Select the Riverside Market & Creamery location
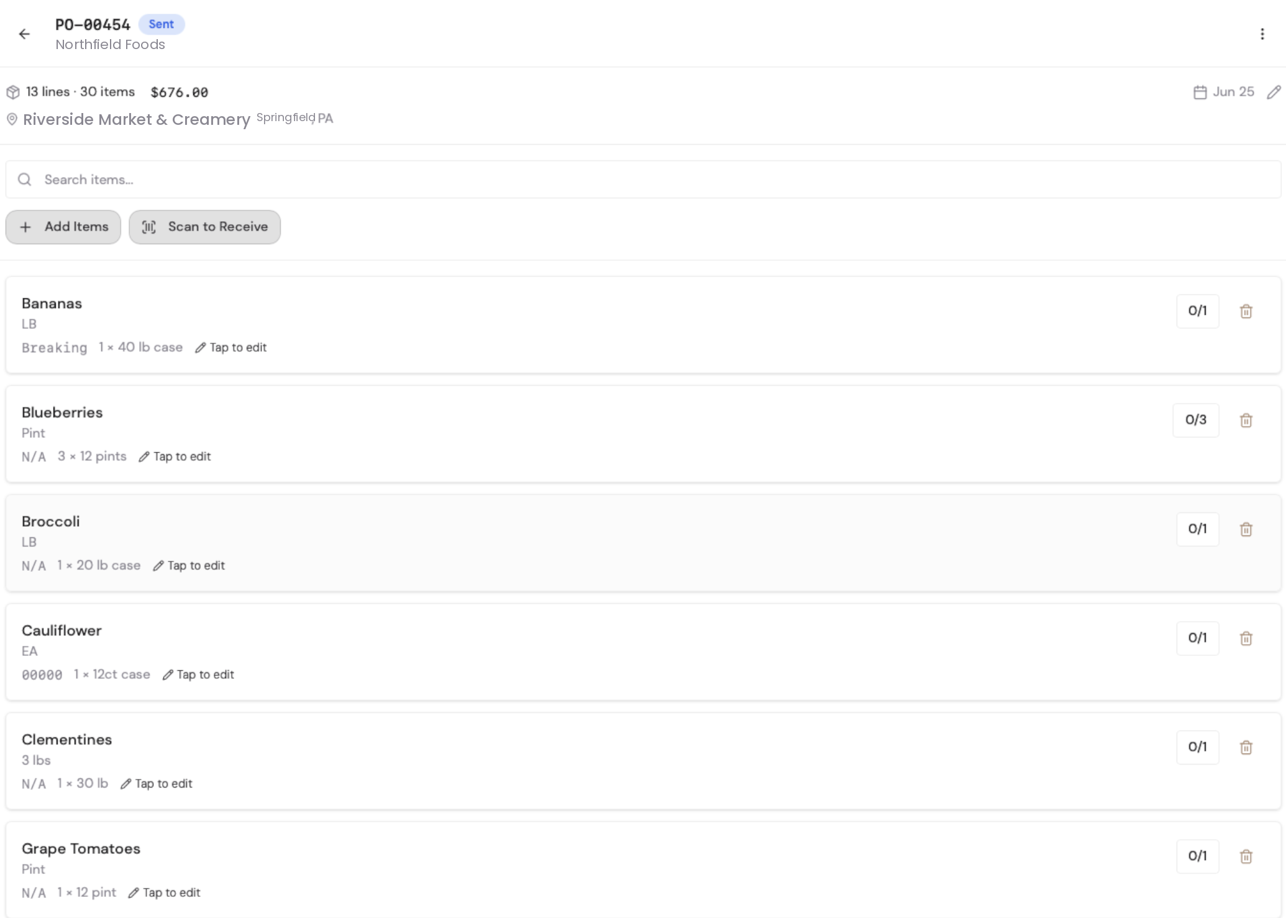Screen dimensions: 1286x918 (x=136, y=119)
